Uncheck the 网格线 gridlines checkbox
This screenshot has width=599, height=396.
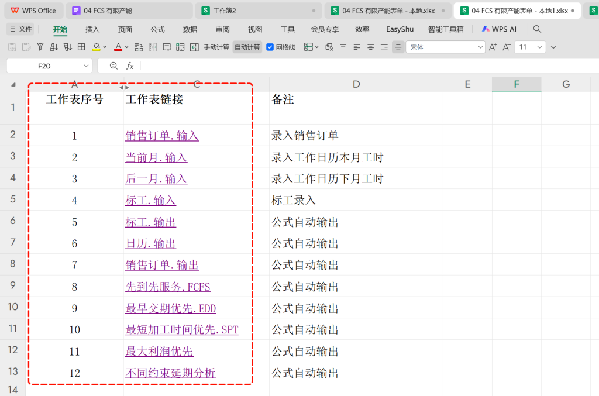(270, 47)
